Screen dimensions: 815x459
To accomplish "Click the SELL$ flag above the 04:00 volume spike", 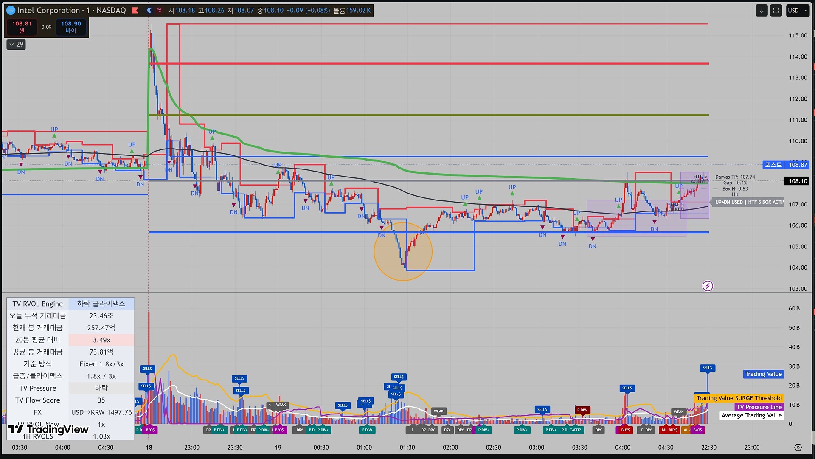I will click(627, 388).
